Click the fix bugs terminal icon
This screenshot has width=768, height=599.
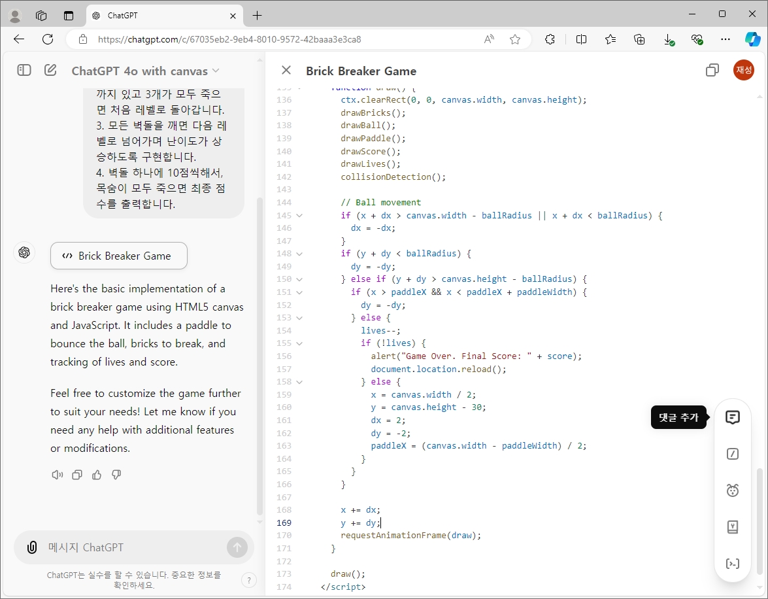[732, 564]
